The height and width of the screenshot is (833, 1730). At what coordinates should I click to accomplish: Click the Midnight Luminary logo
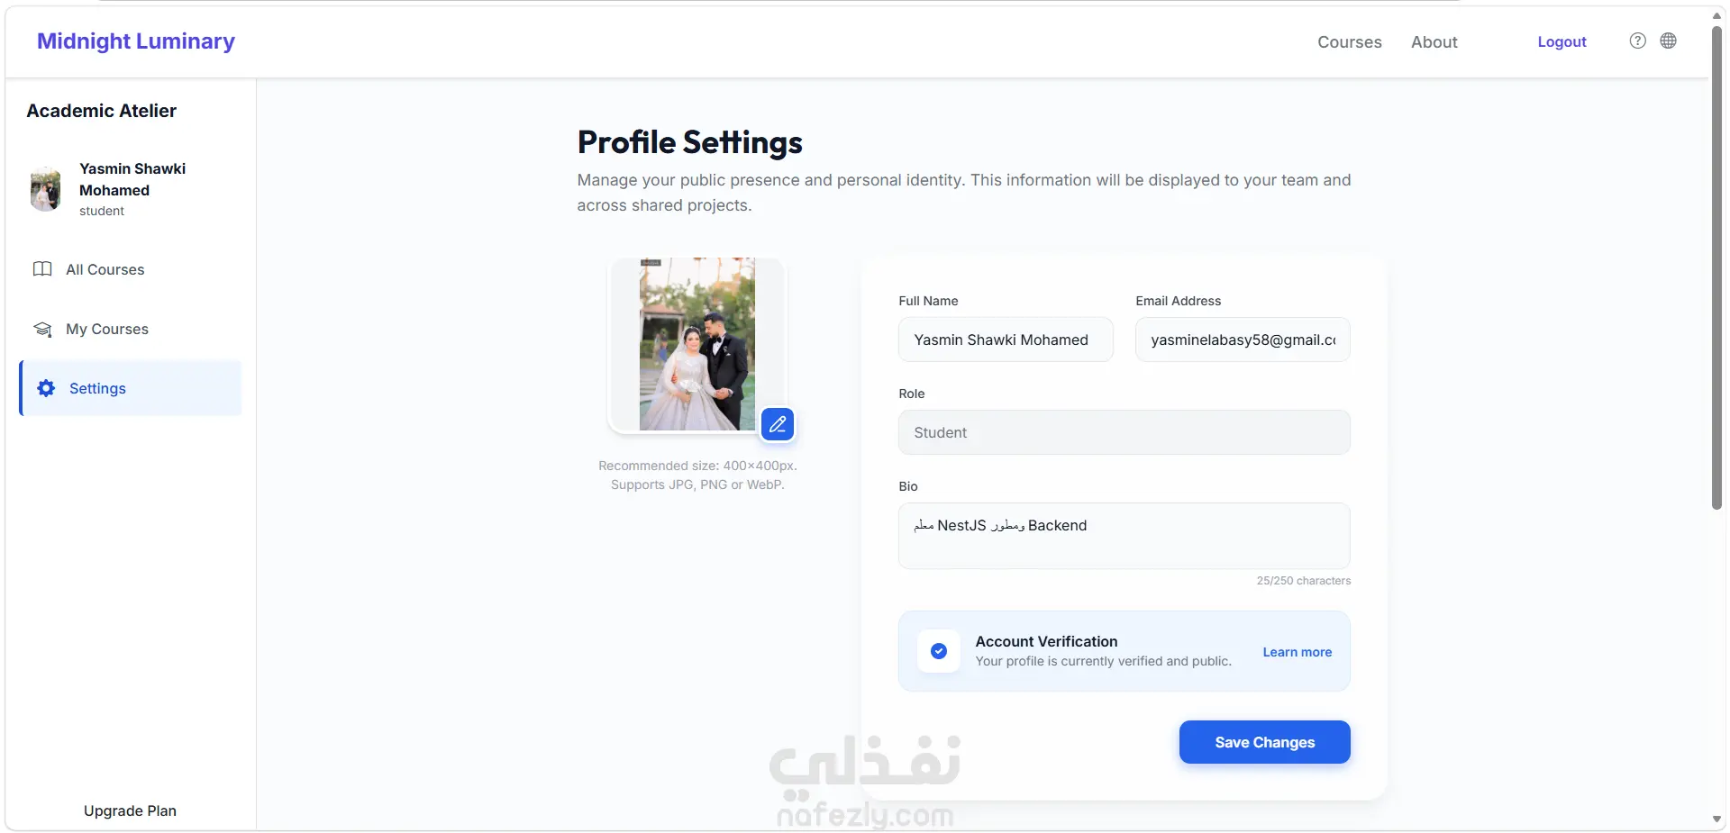point(136,41)
